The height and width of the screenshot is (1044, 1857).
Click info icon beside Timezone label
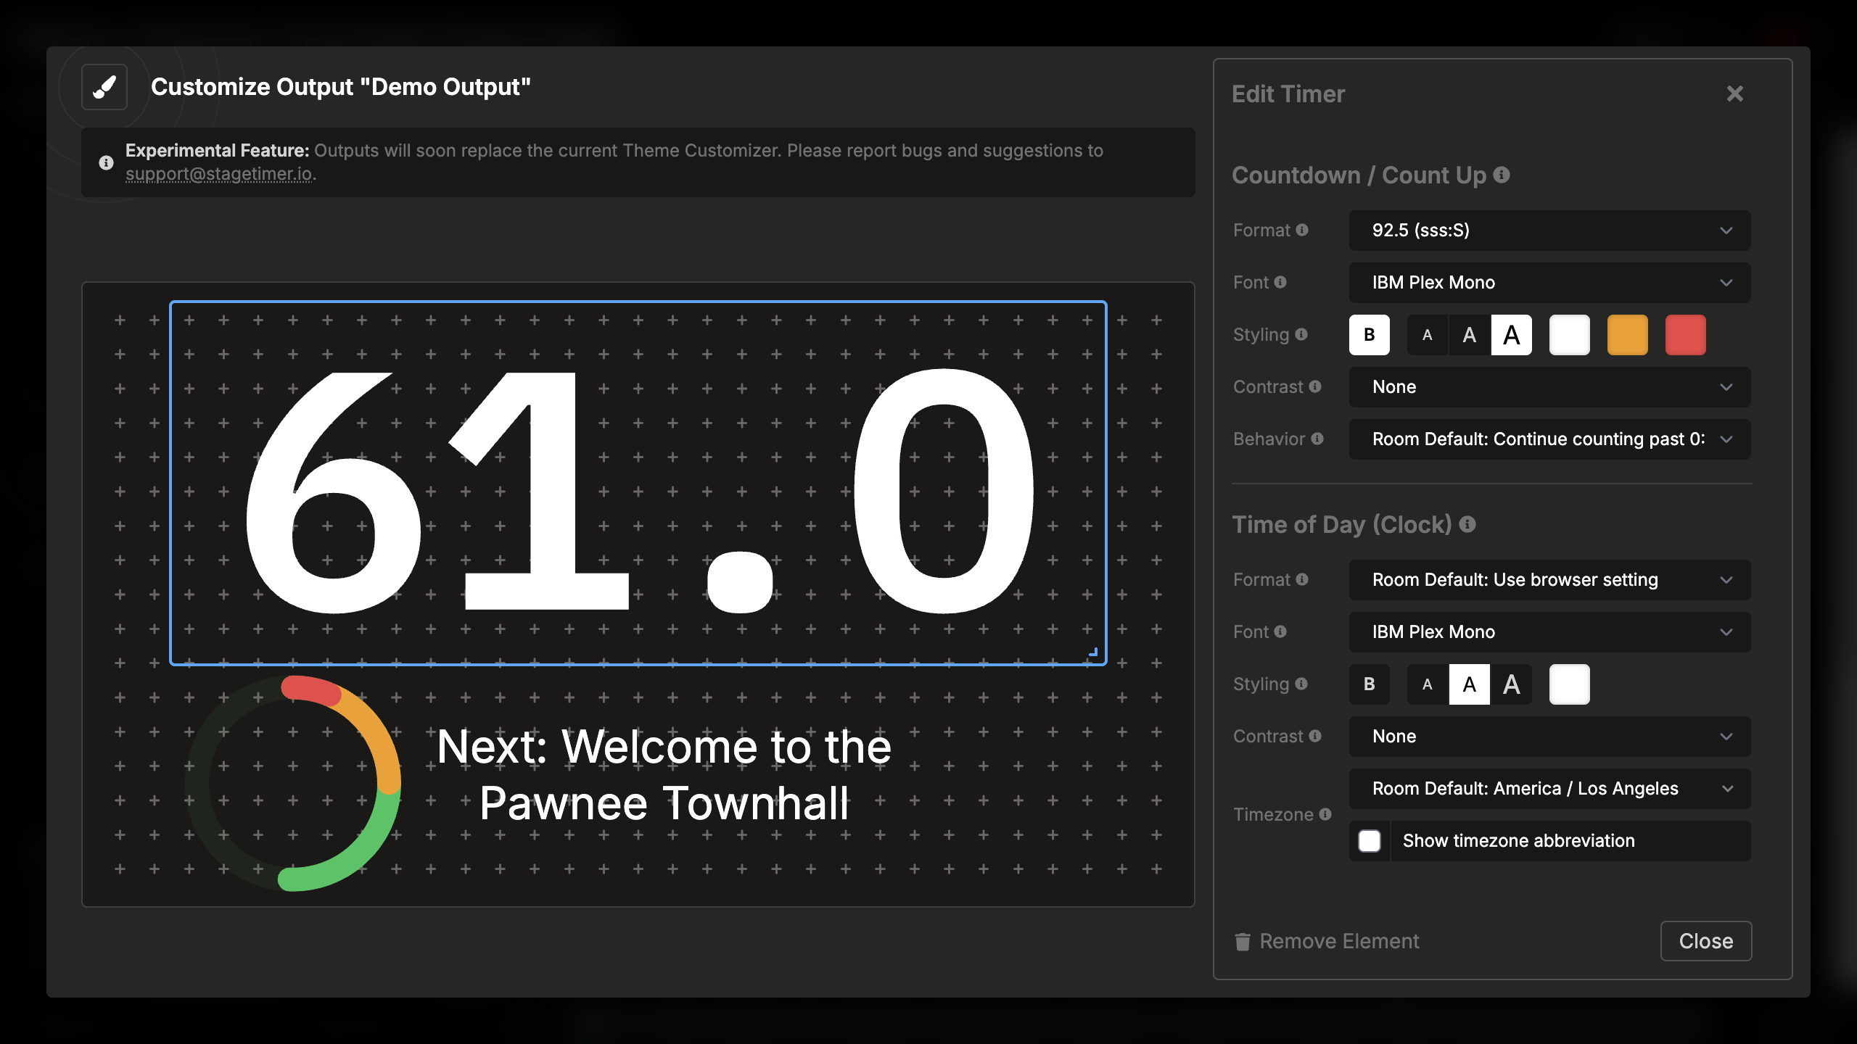pos(1325,814)
